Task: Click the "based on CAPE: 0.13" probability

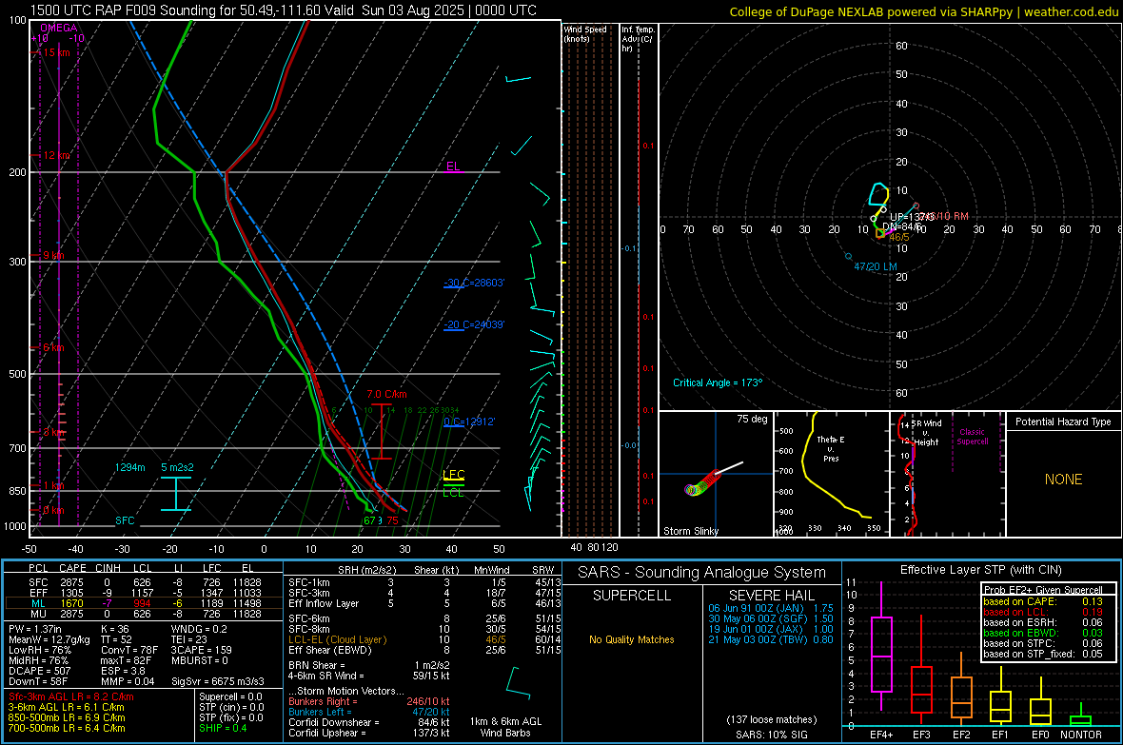Action: (1043, 601)
